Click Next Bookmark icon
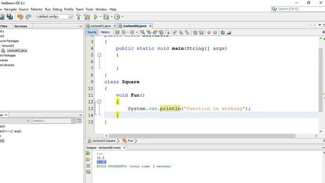This screenshot has width=325, height=183. 181,32
